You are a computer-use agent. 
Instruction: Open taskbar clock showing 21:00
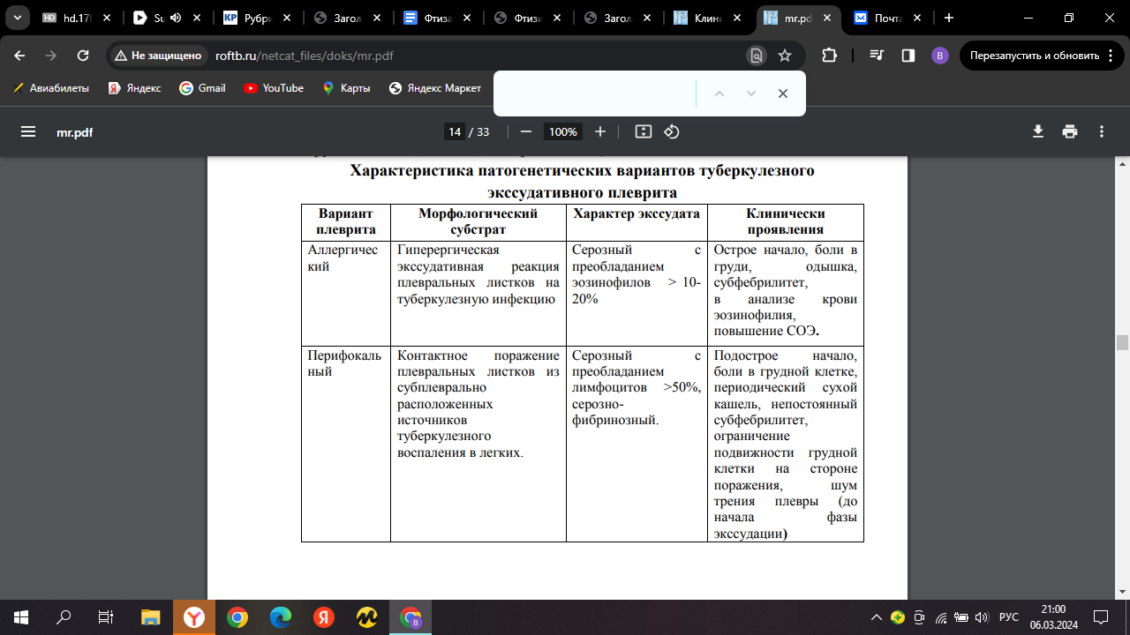(x=1053, y=617)
